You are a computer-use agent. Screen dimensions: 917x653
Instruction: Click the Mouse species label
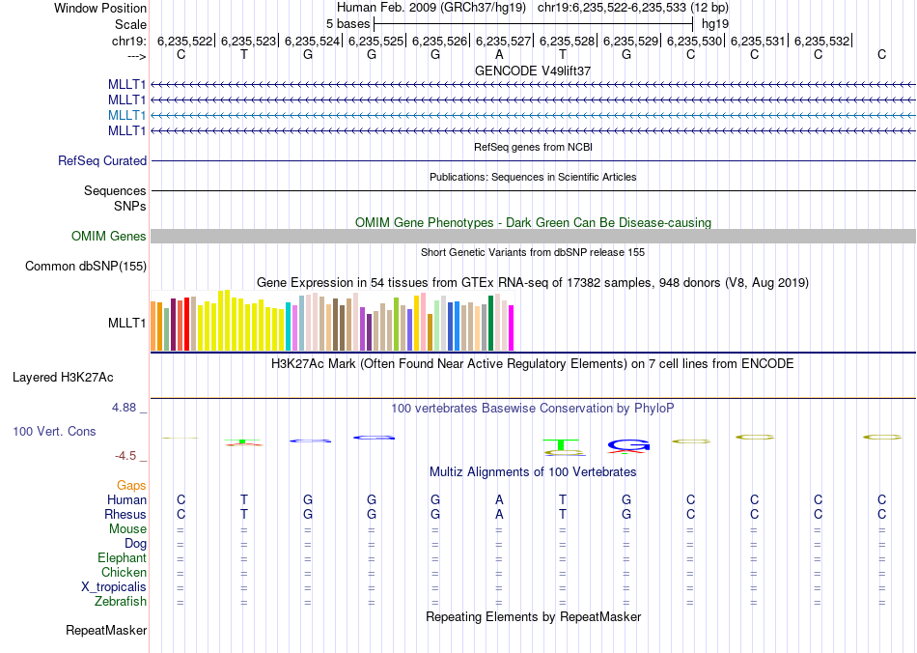coord(127,529)
